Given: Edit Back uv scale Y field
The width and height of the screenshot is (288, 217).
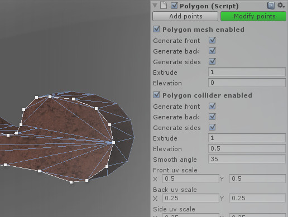Looking at the screenshot, I should tap(257, 198).
